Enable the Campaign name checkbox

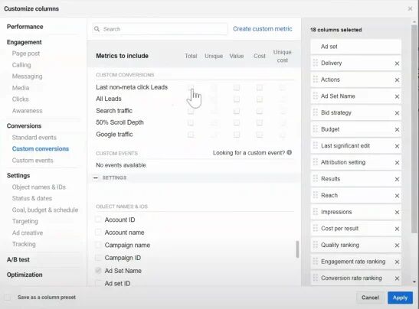98,245
